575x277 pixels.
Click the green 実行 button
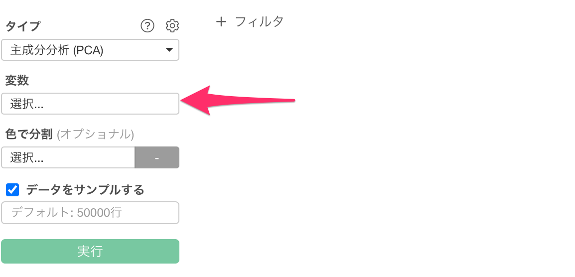[x=90, y=251]
